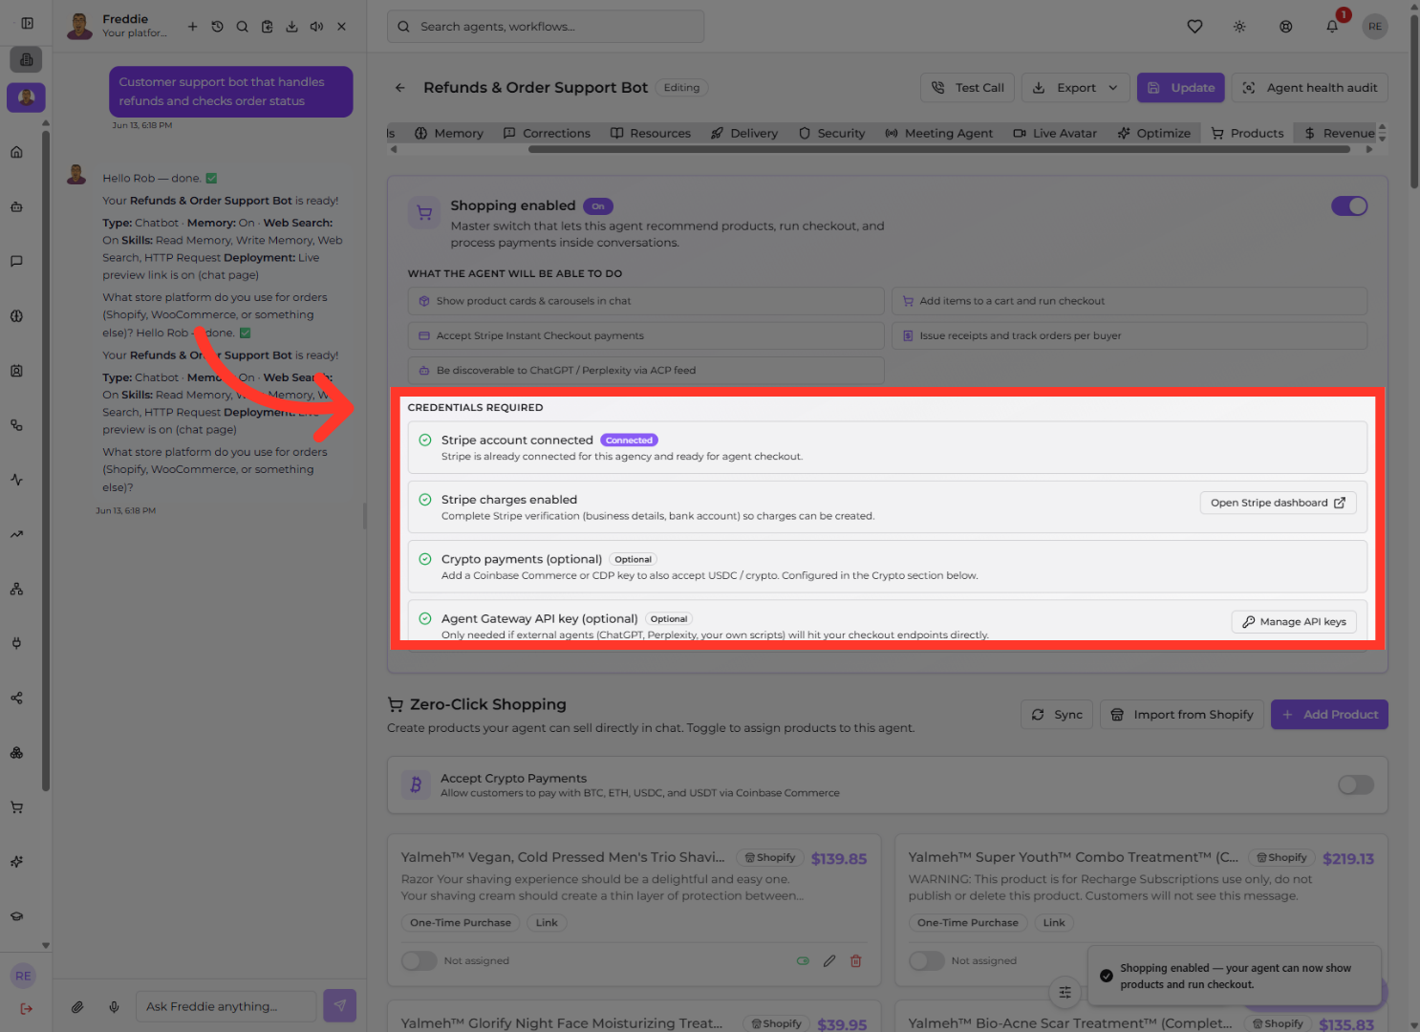The image size is (1420, 1032).
Task: Activate the microphone for voice input
Action: (x=114, y=1007)
